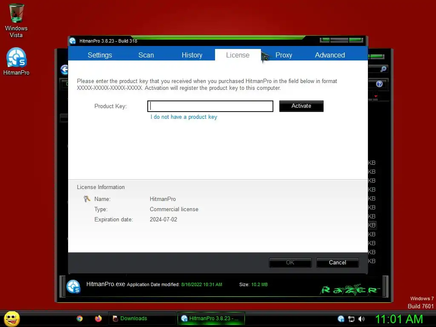Click the date modified value 8/16/2022 10:31 AM
The width and height of the screenshot is (436, 327).
tap(201, 284)
